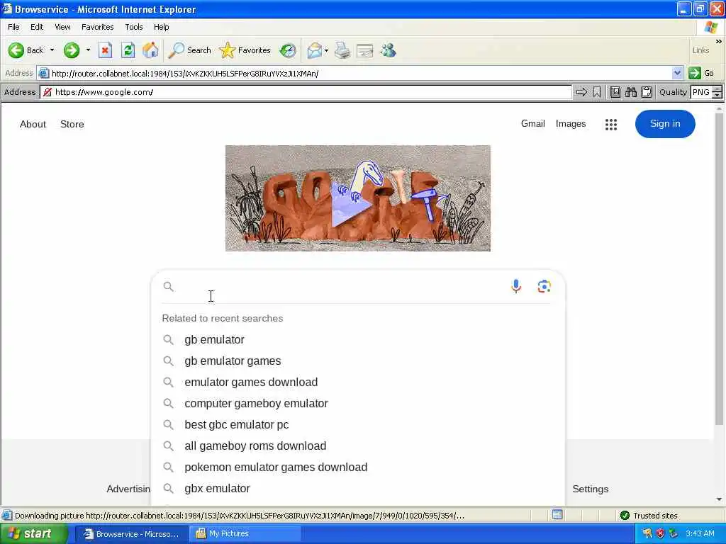Click the Browservice bookmark icon
The height and width of the screenshot is (544, 726).
tap(597, 92)
